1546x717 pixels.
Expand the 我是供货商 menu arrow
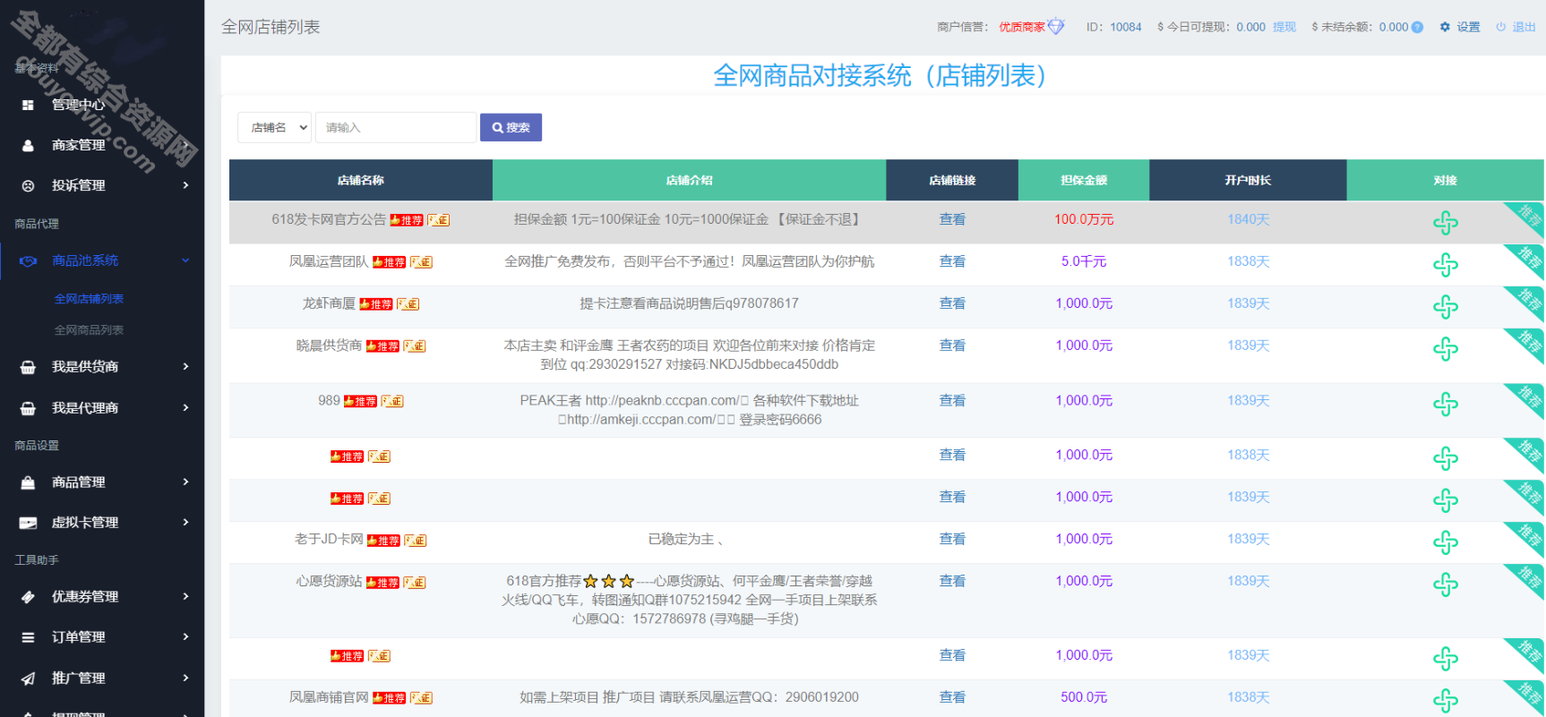185,366
